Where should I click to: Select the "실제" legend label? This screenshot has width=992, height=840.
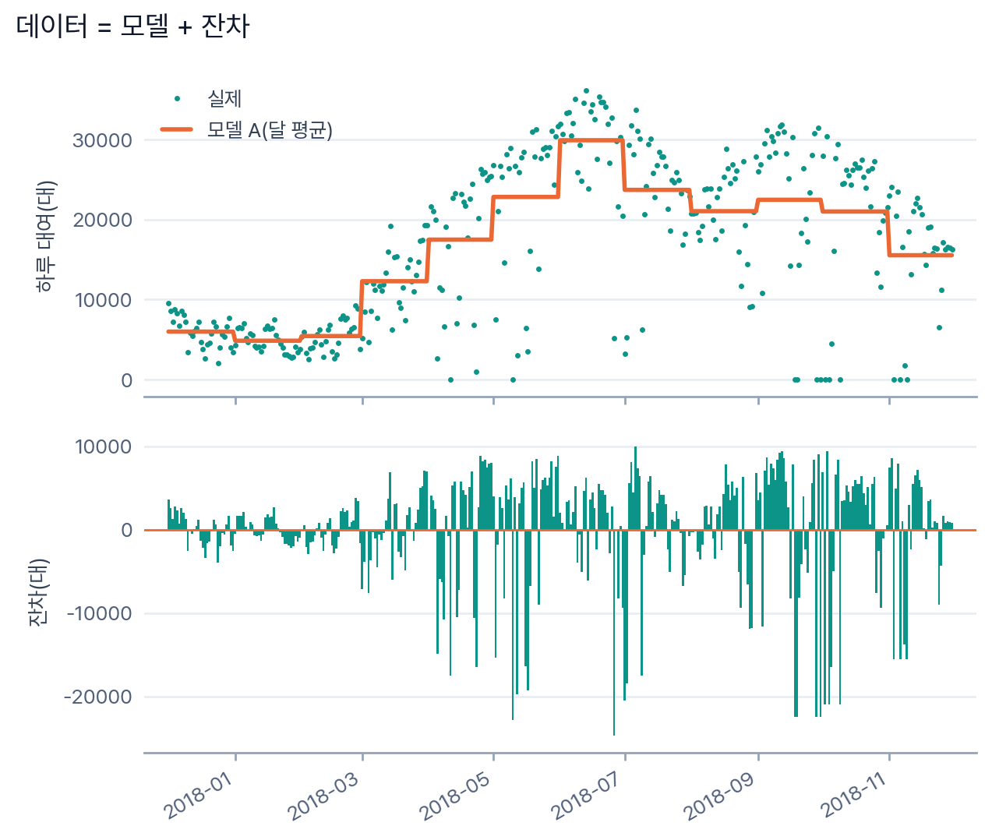coord(224,98)
